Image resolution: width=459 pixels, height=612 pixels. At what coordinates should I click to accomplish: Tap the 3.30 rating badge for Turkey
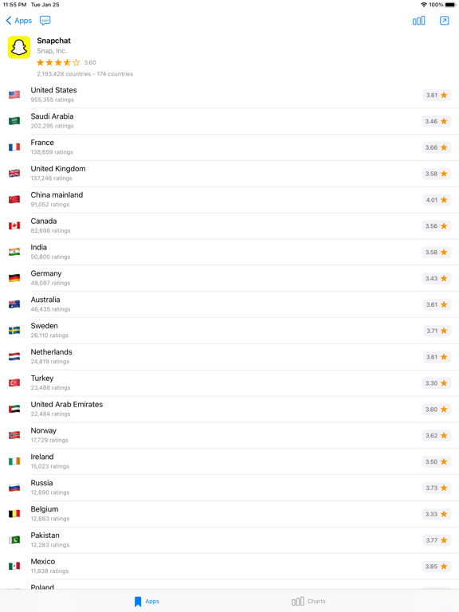coord(437,383)
